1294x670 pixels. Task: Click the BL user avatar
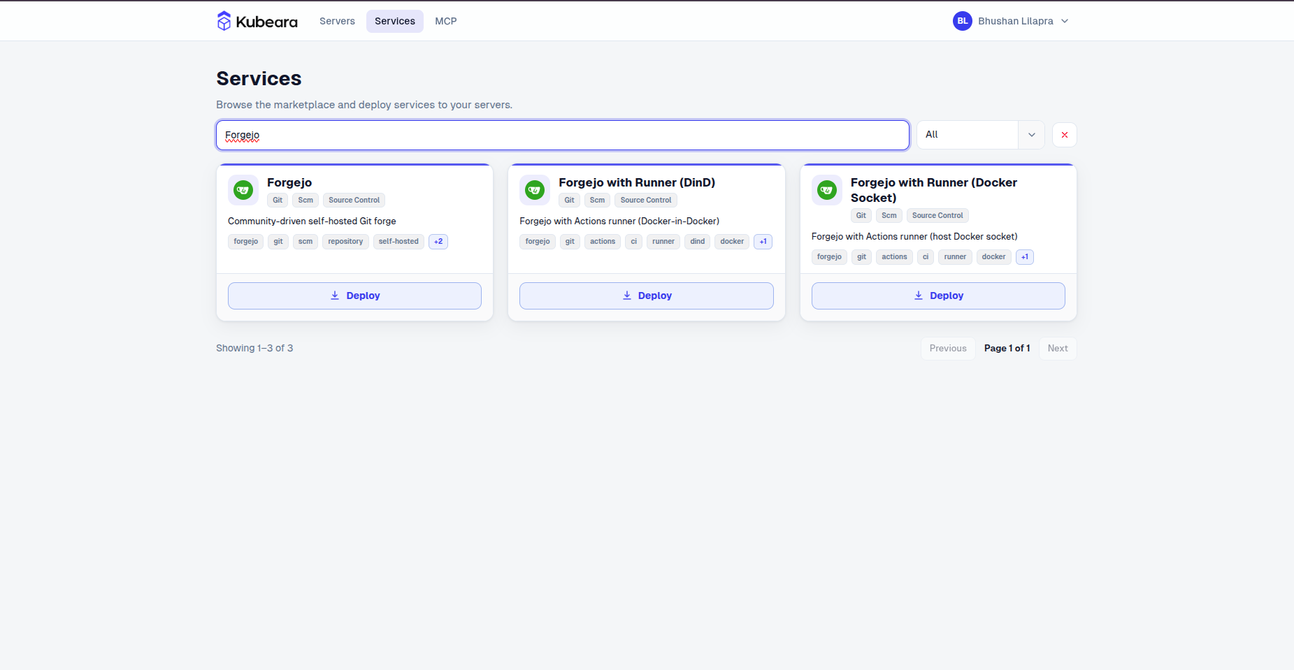tap(963, 21)
